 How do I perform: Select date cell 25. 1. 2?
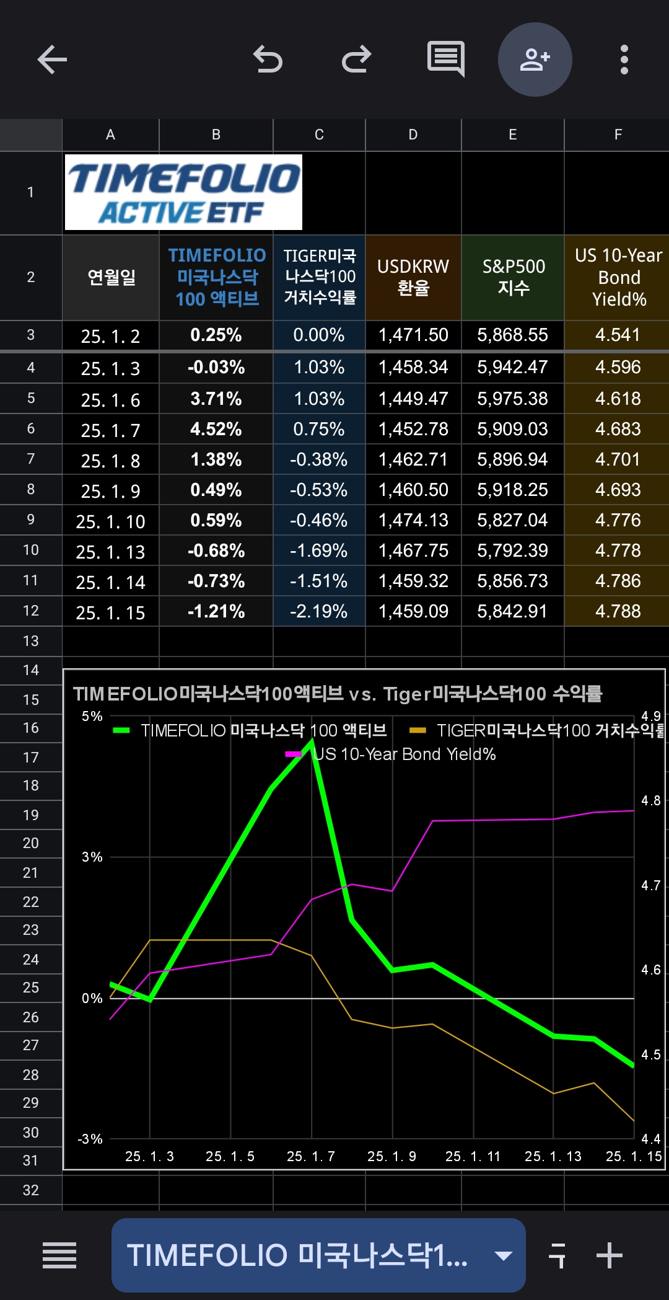click(x=111, y=335)
